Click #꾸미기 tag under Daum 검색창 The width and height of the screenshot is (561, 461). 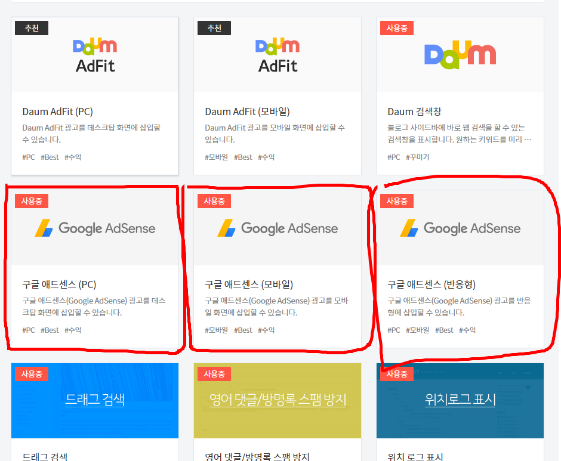coord(418,157)
